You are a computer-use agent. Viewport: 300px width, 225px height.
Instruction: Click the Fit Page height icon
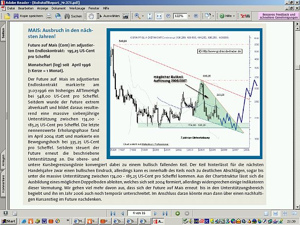(x=150, y=16)
